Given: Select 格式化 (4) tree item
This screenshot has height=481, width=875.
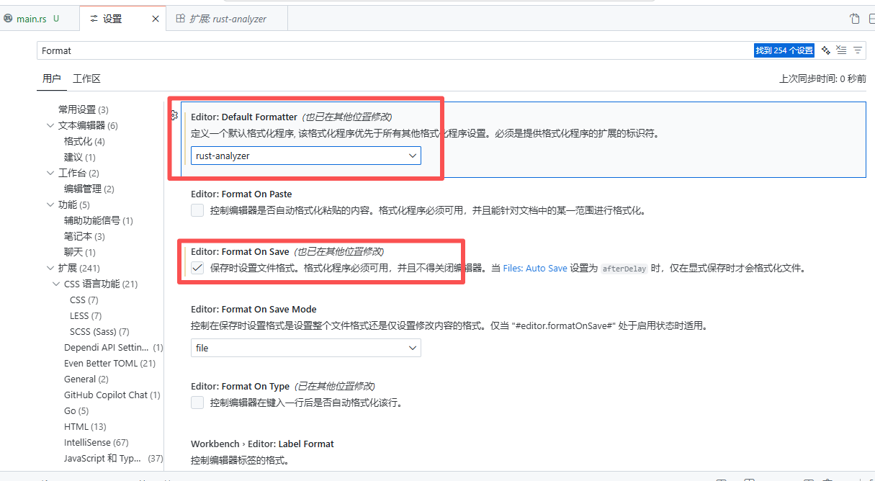Looking at the screenshot, I should pyautogui.click(x=84, y=141).
